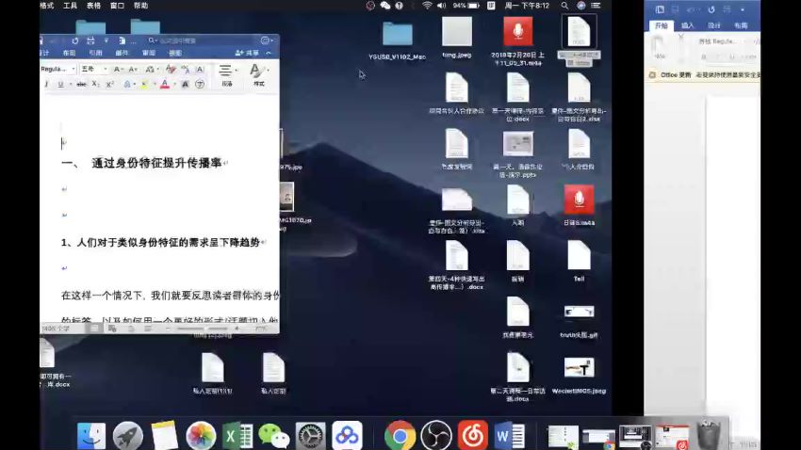
Task: Click the 插入 tab in right Word window
Action: coord(688,25)
